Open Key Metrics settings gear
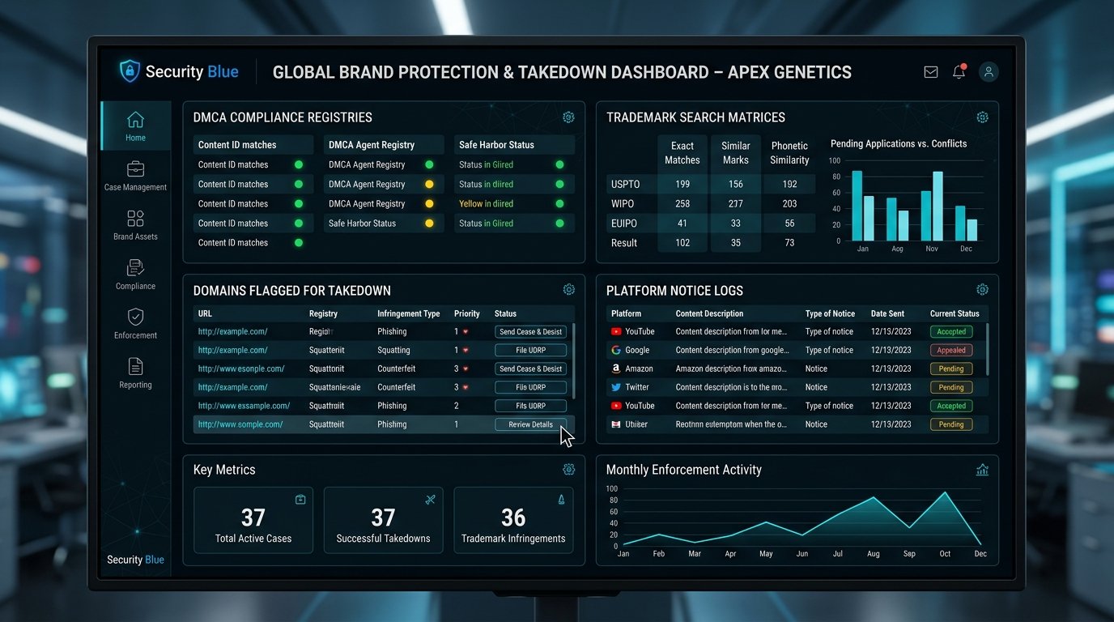 pos(568,470)
